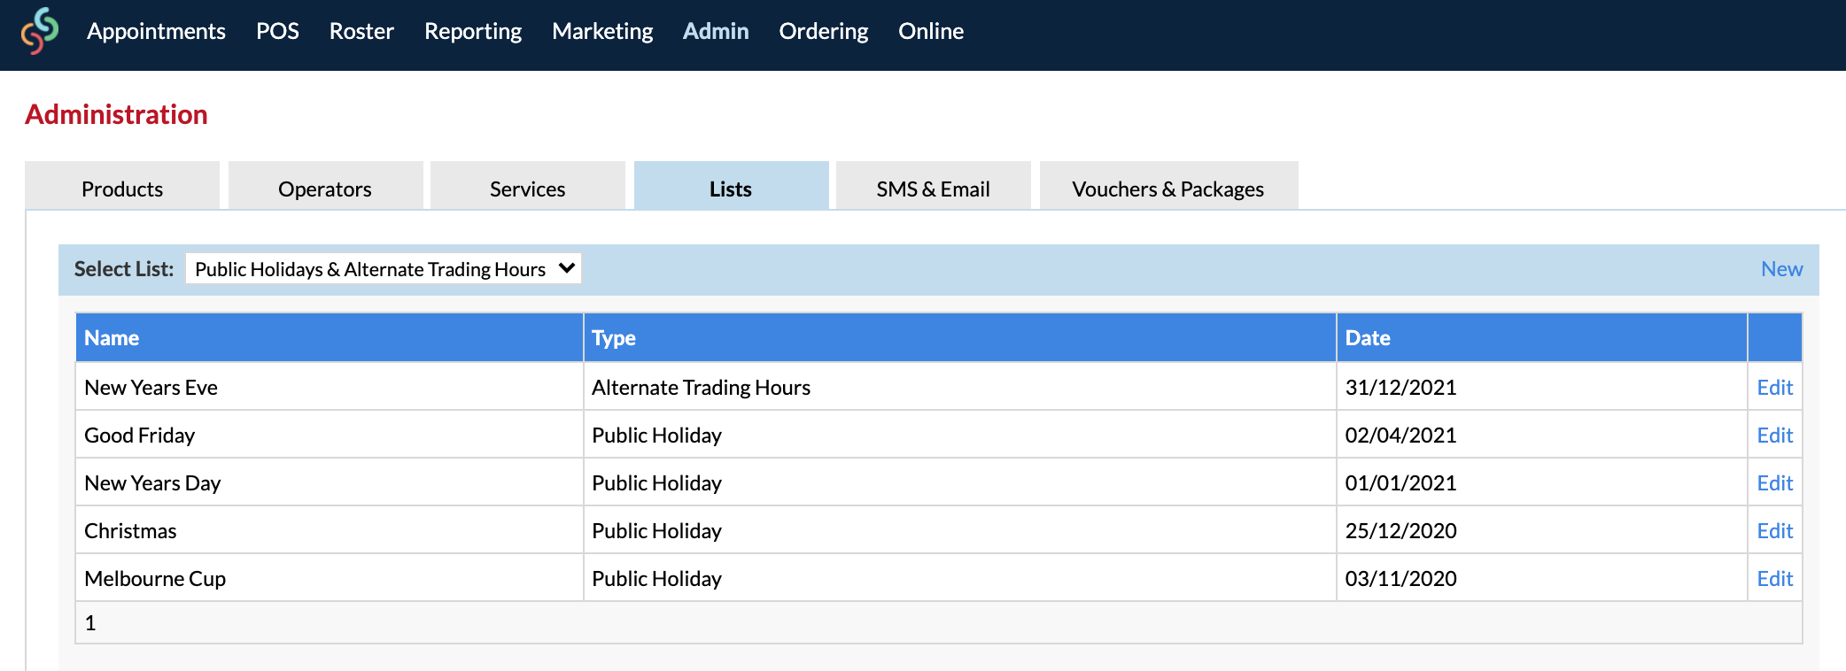This screenshot has height=671, width=1846.
Task: Select the 'New Years Eve' name cell
Action: point(330,387)
